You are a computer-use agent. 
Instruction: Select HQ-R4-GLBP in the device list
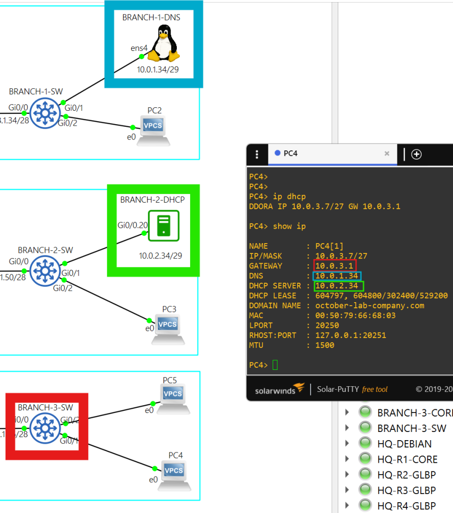click(x=407, y=505)
